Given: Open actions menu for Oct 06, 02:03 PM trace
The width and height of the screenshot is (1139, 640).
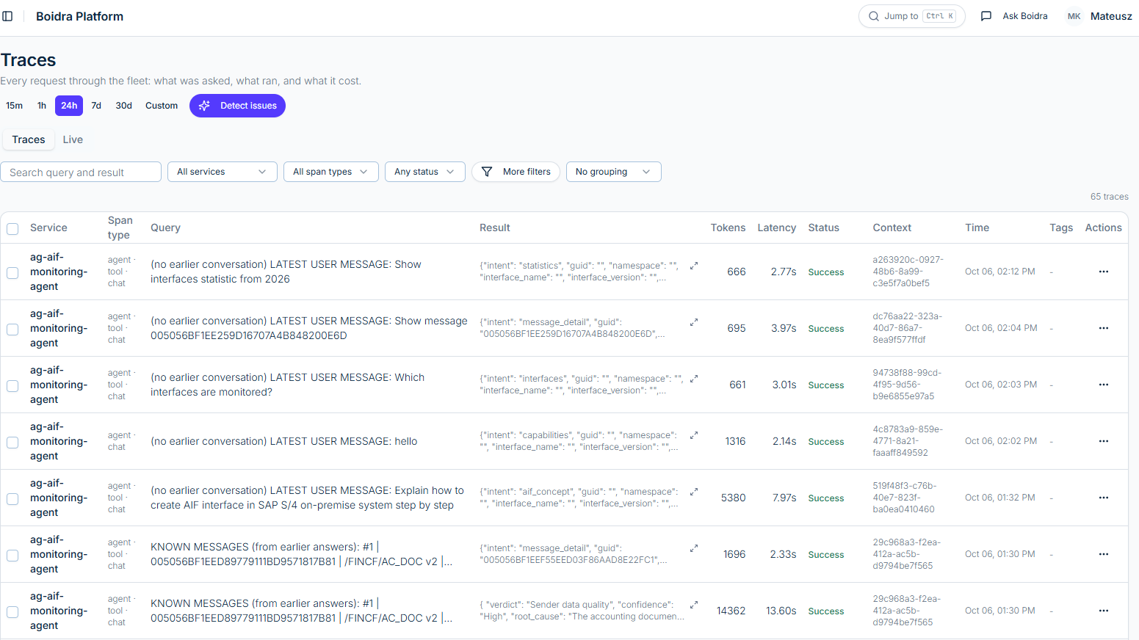Looking at the screenshot, I should point(1103,385).
